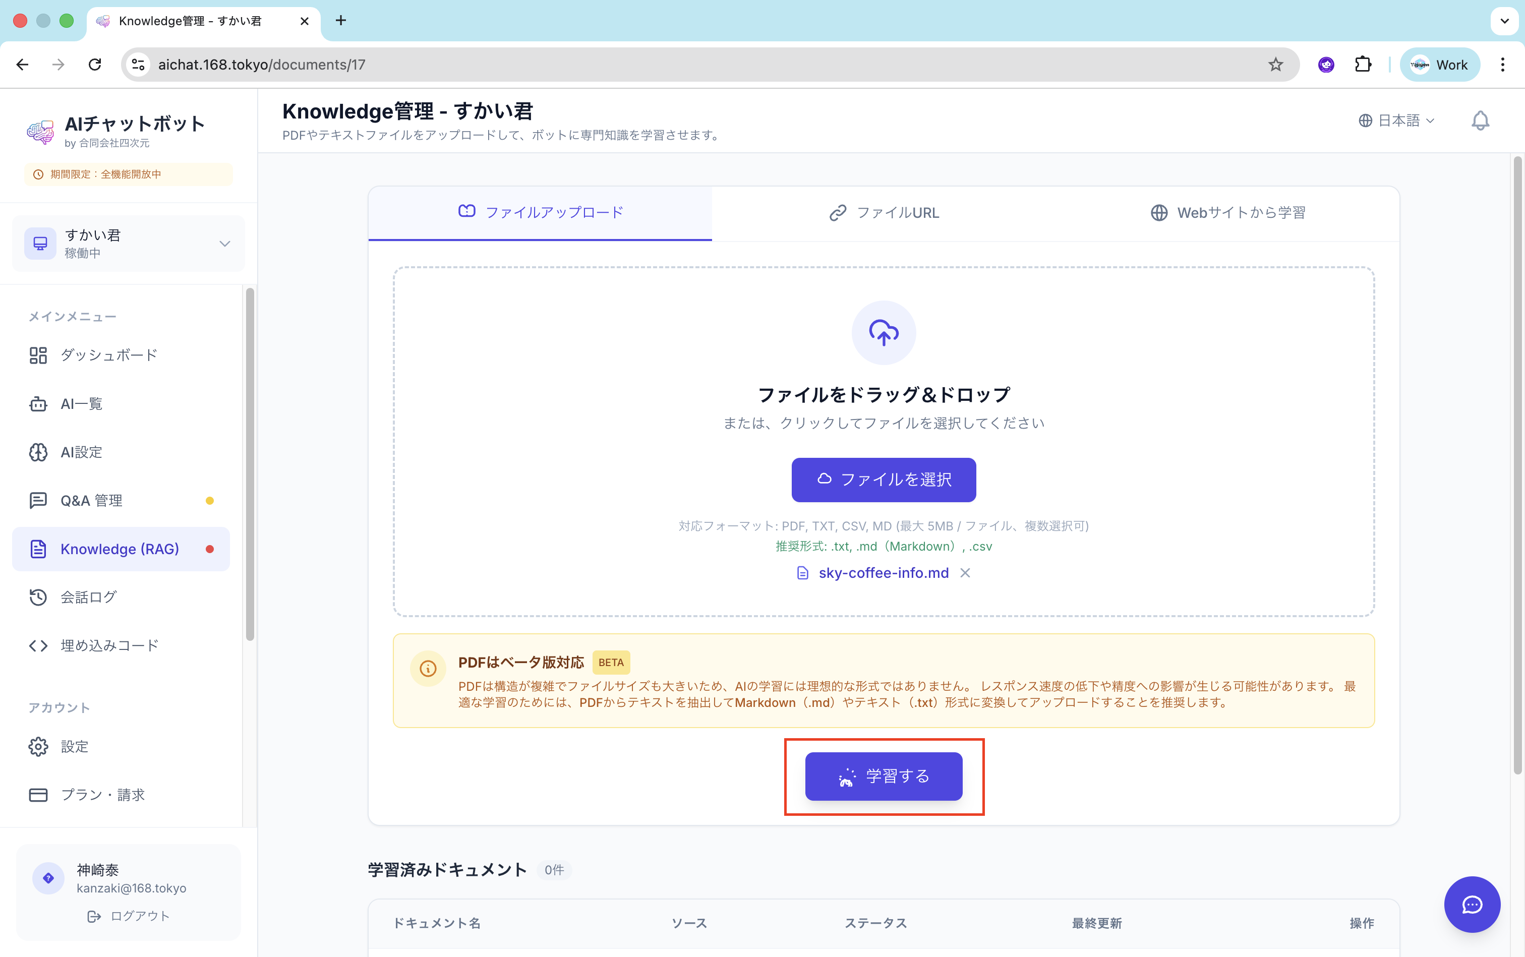Open the Chrome tab search chevron
The width and height of the screenshot is (1525, 957).
tap(1504, 21)
